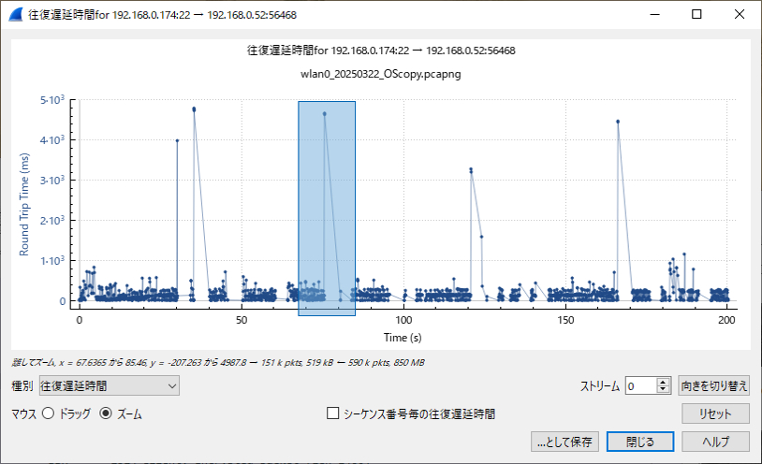762x464 pixels.
Task: Click the 200 x-axis tick label
Action: 726,320
